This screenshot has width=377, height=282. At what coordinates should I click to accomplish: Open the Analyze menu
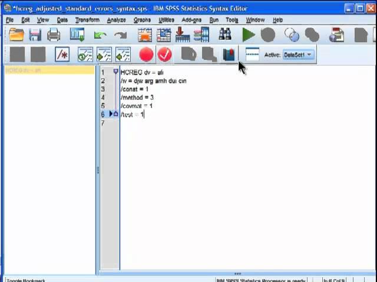(x=116, y=20)
